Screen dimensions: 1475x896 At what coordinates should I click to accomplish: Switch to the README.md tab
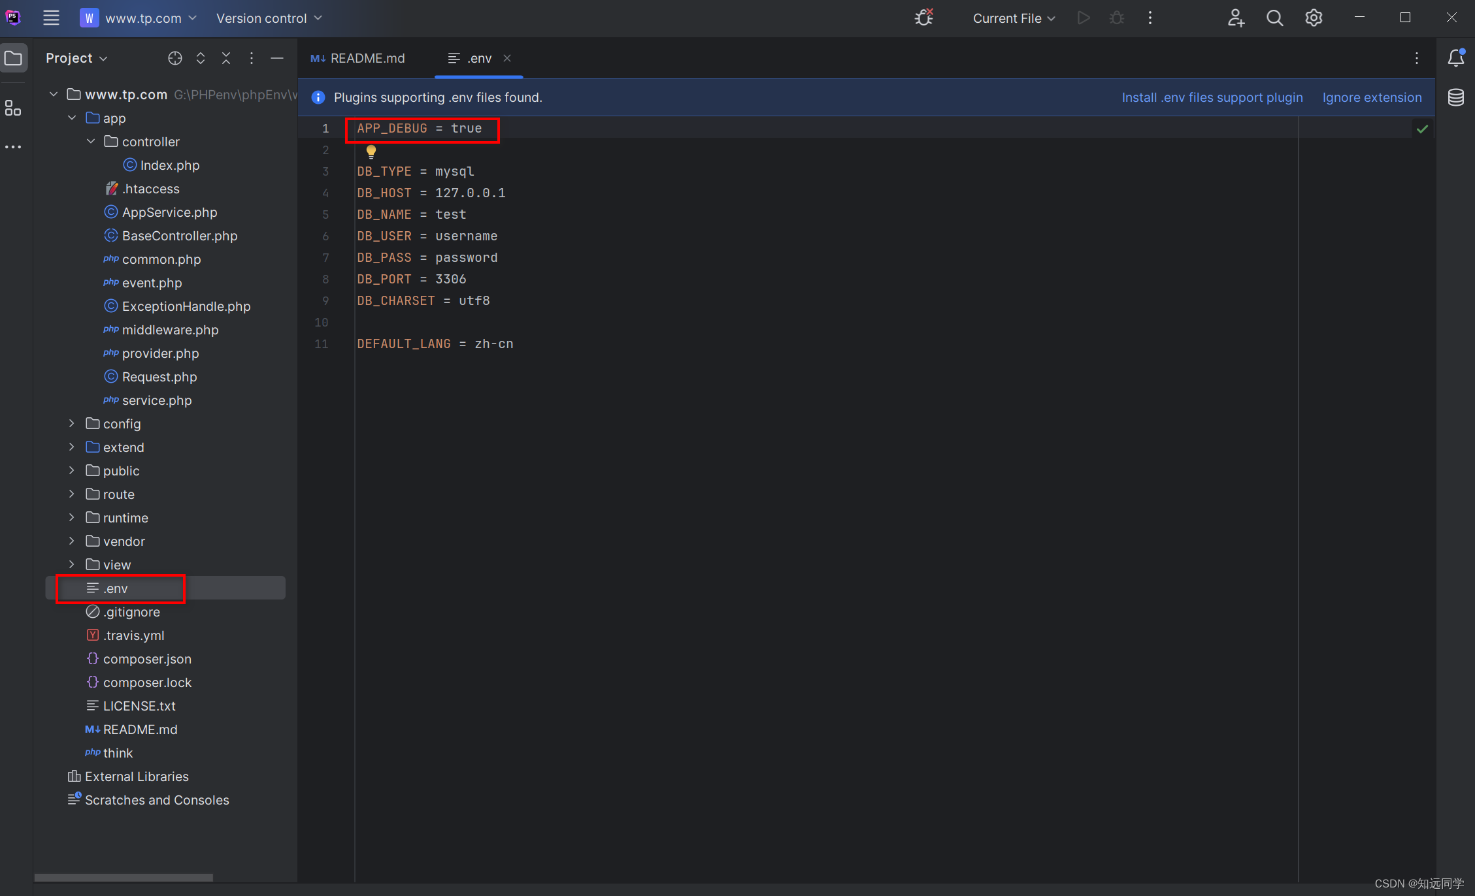[359, 58]
